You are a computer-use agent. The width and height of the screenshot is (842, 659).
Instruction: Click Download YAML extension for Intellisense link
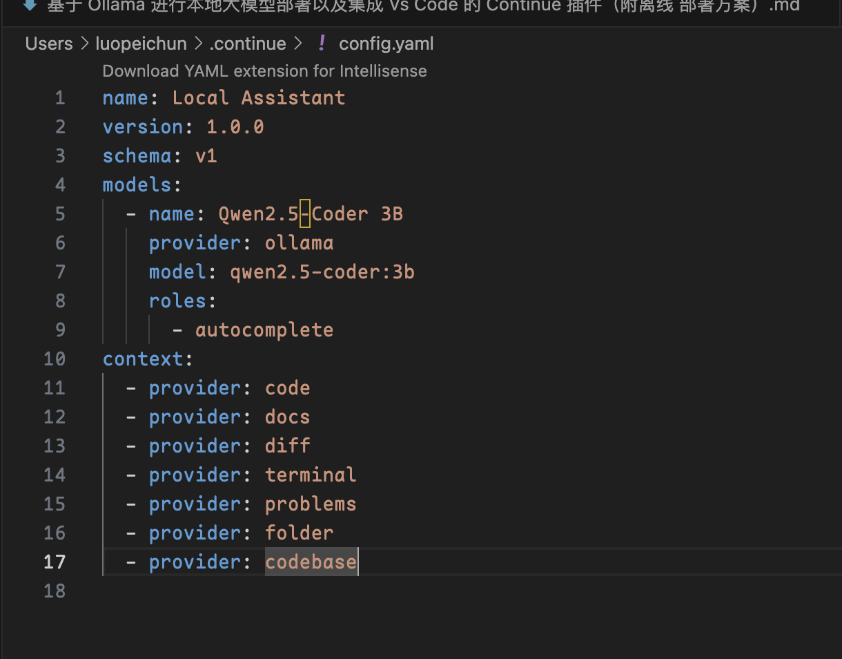pos(264,71)
